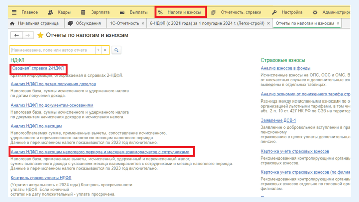Close the 1С-Отчетность tab
Screen dimensions: 359x202
tap(143, 23)
